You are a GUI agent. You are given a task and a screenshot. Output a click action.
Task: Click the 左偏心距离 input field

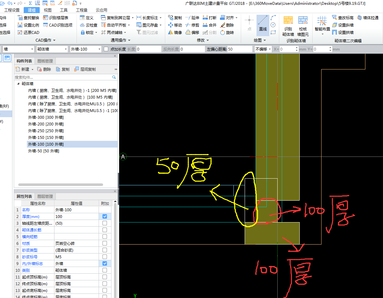coord(240,49)
